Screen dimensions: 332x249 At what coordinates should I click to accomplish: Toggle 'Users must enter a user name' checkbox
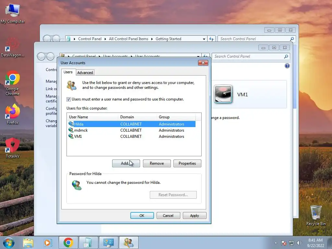click(x=68, y=99)
